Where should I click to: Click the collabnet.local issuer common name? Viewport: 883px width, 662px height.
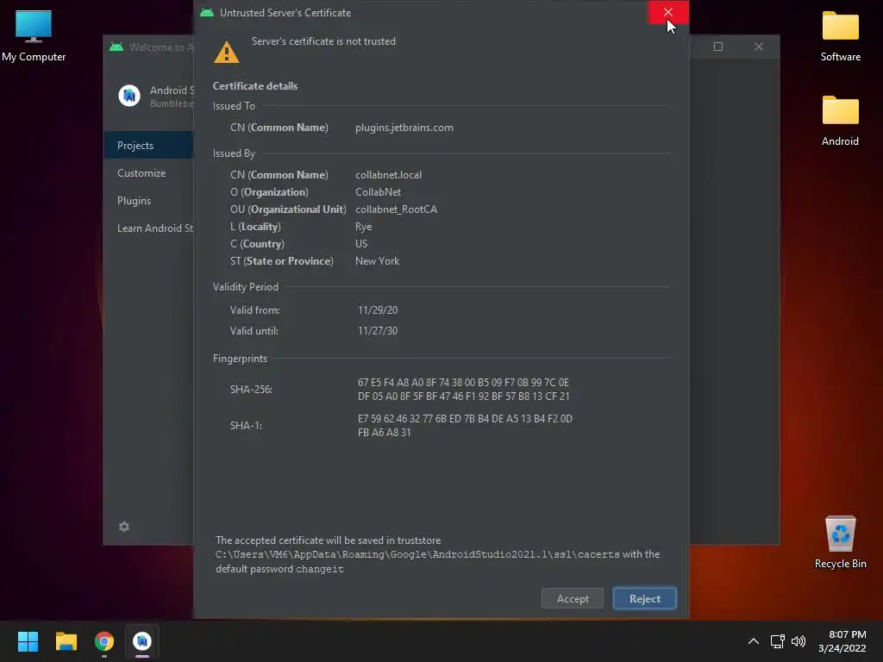pyautogui.click(x=388, y=174)
